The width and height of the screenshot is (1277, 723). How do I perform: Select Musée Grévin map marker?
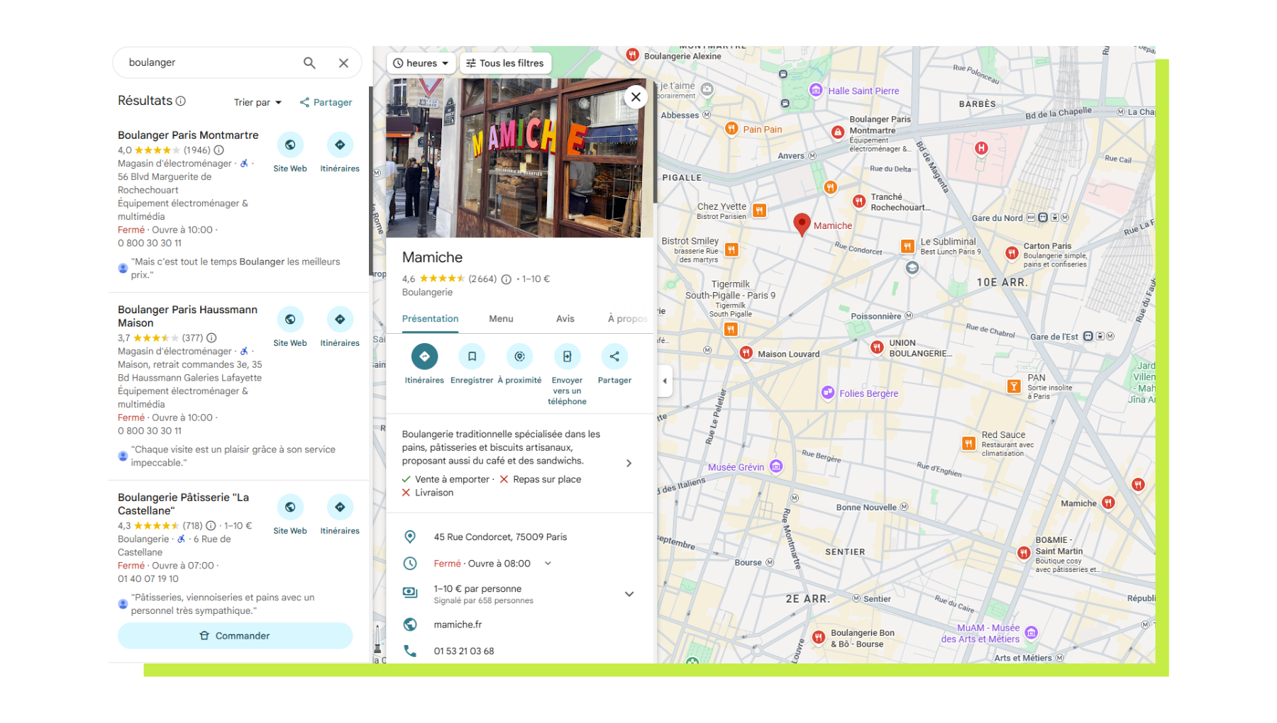(776, 466)
